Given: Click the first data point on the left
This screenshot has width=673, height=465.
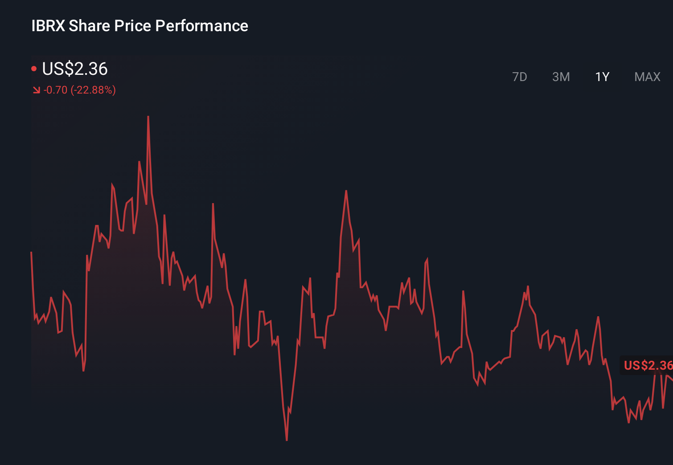Looking at the screenshot, I should pos(31,252).
